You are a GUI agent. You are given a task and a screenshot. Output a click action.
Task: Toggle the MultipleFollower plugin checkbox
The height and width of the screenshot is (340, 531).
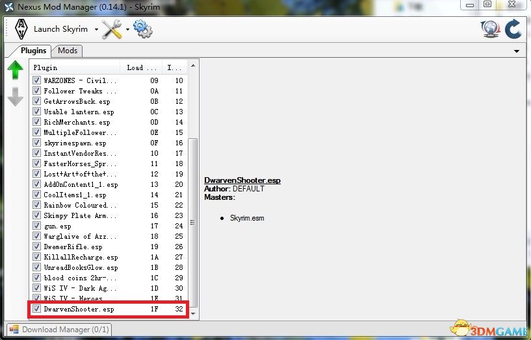(x=36, y=132)
